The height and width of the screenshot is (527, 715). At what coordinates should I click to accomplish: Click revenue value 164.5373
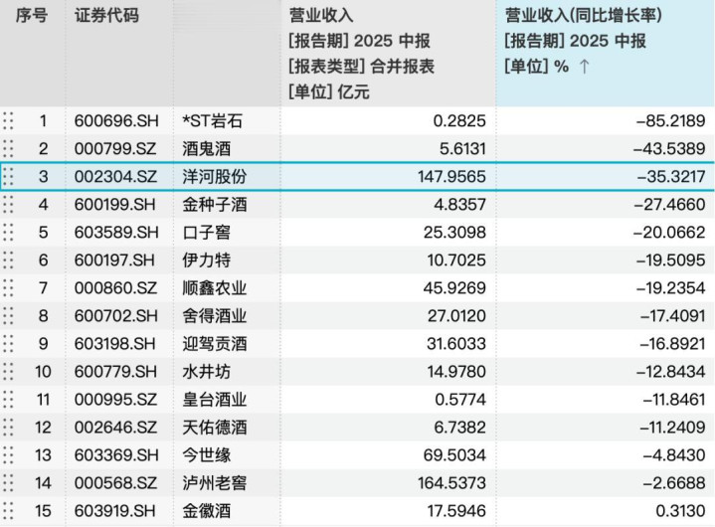click(451, 483)
